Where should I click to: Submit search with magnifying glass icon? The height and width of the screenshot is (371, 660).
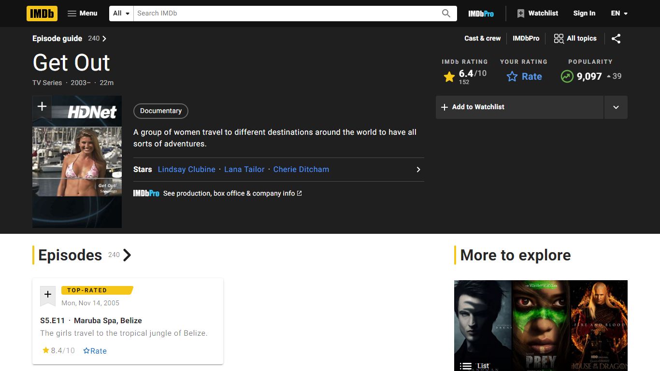[x=446, y=14]
